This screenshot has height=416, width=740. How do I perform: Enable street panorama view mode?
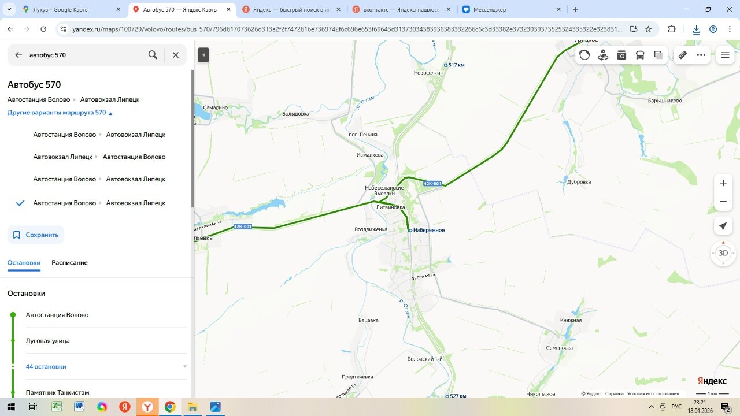603,55
